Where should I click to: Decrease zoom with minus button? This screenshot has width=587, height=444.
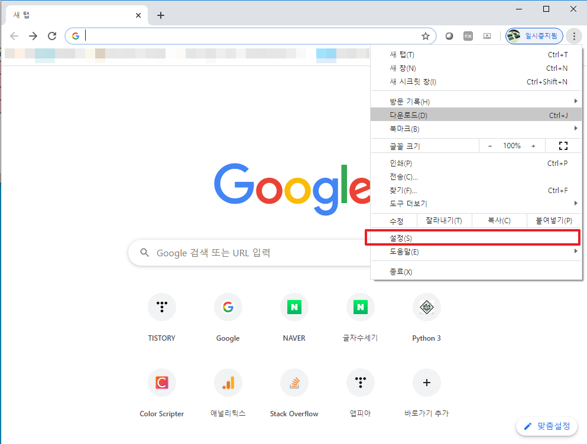point(489,146)
